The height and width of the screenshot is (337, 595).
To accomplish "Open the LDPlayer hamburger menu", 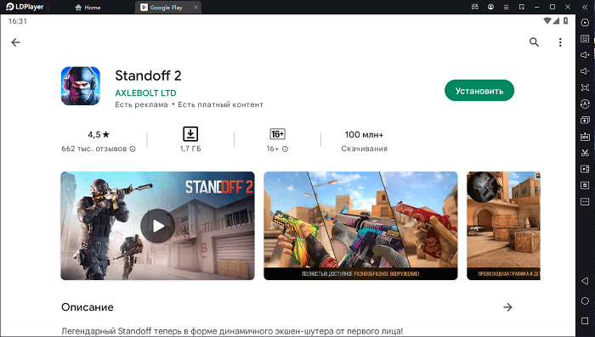I will (507, 7).
